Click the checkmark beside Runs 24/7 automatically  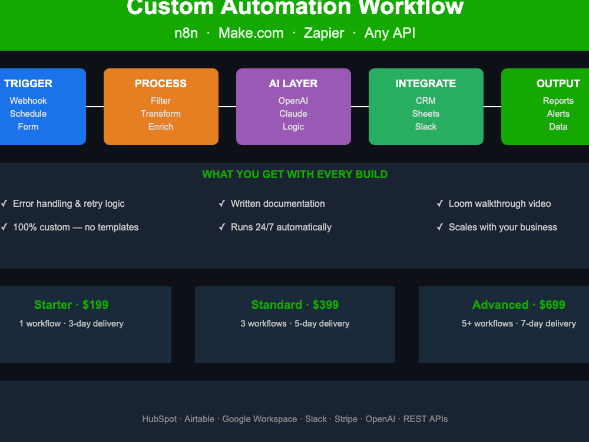pos(222,227)
